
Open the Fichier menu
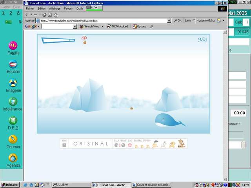click(30, 9)
